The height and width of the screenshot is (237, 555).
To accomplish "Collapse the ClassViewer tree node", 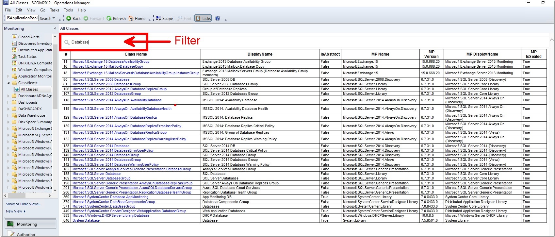I will point(8,83).
